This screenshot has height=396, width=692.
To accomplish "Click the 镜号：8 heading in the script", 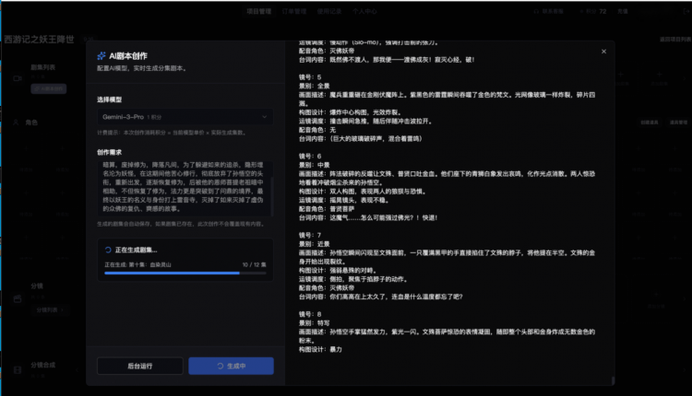I will tap(310, 314).
